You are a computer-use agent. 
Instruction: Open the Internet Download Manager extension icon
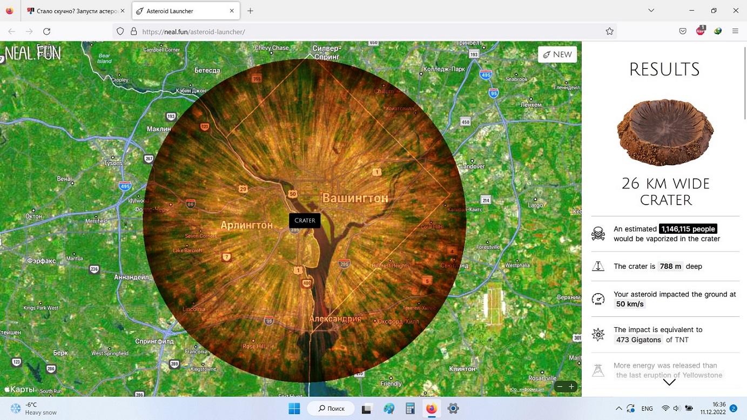[718, 31]
